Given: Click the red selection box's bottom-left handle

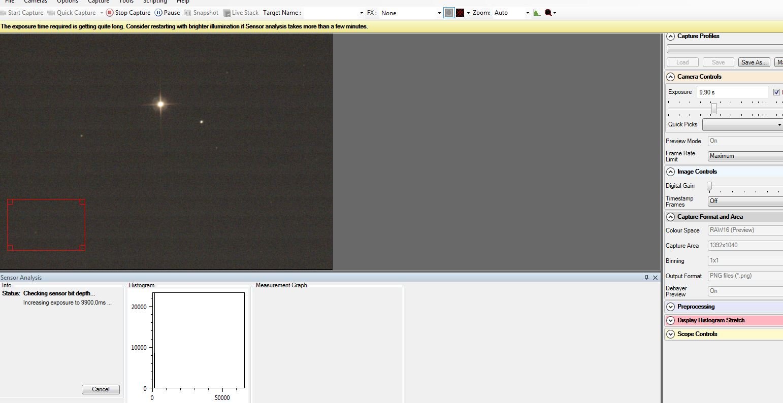Looking at the screenshot, I should coord(10,248).
